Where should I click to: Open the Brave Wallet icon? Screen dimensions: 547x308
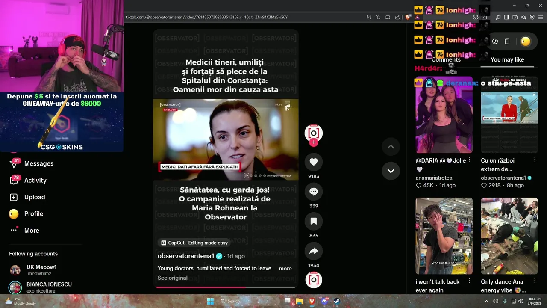[x=515, y=17]
